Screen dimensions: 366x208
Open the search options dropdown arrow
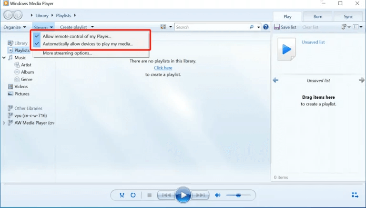(x=259, y=27)
